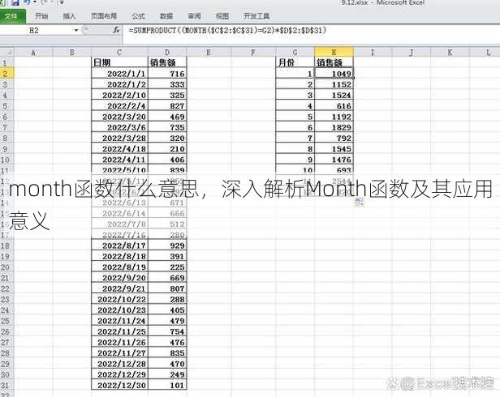Image resolution: width=500 pixels, height=397 pixels.
Task: Select the highlighted column H header
Action: click(x=334, y=52)
